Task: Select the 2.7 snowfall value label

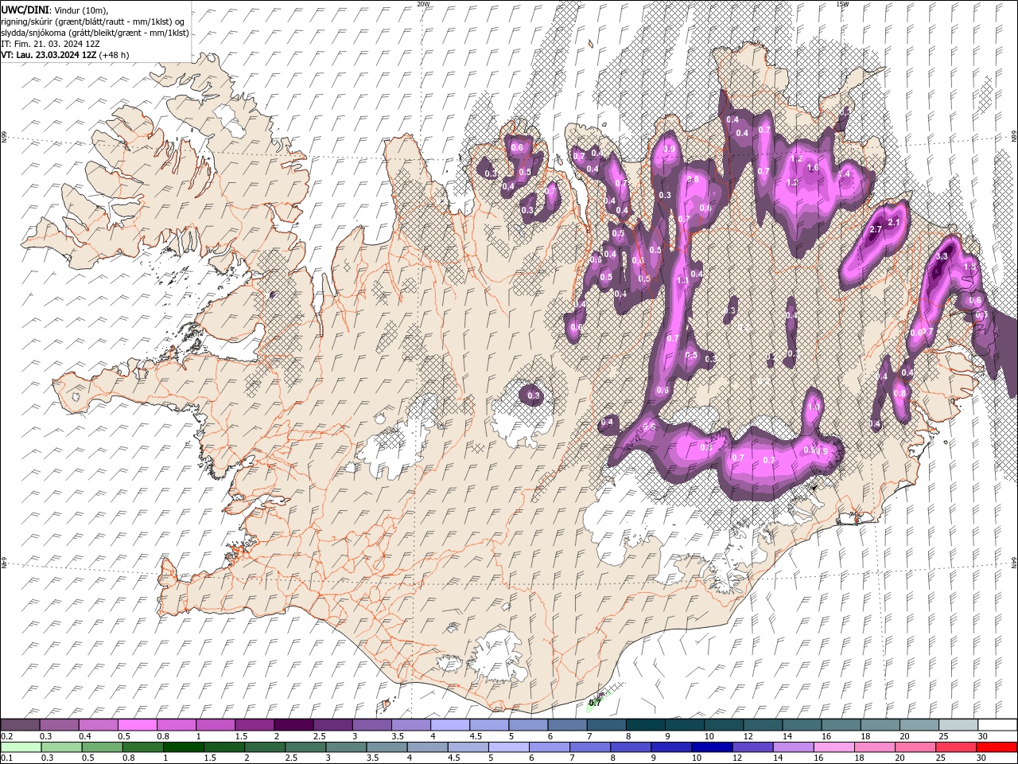Action: coord(876,229)
